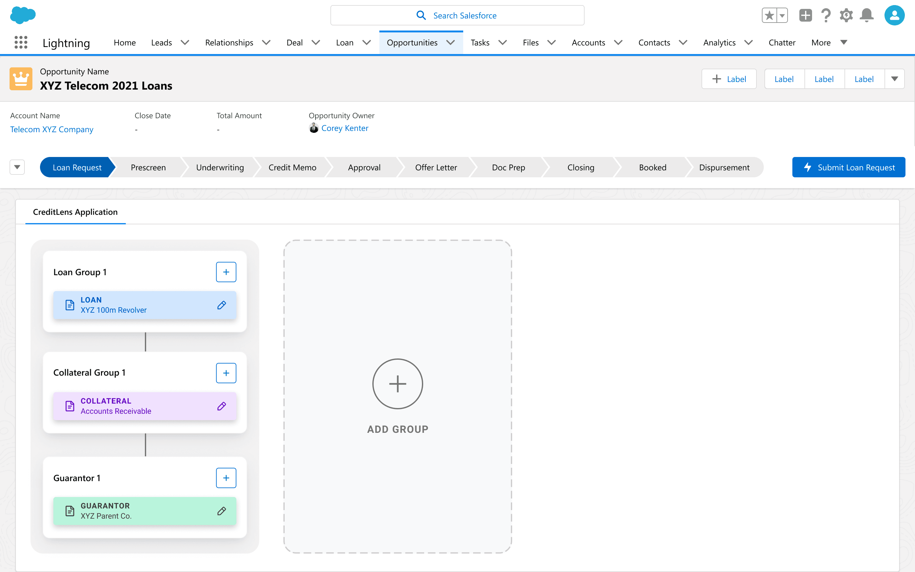Expand the Accounts tab dropdown

coord(618,42)
